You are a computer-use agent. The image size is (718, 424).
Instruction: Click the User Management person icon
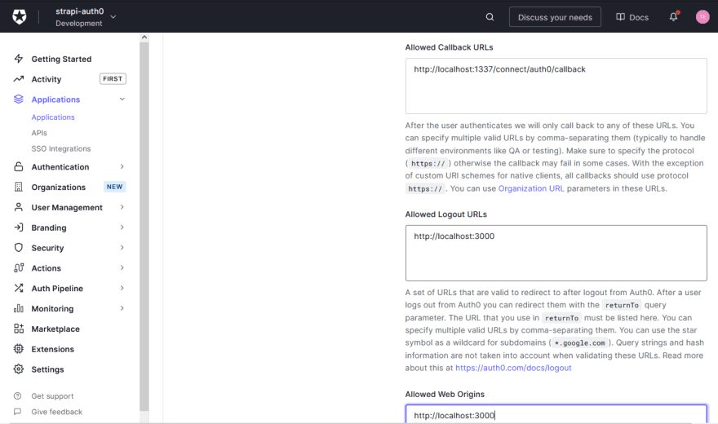18,207
